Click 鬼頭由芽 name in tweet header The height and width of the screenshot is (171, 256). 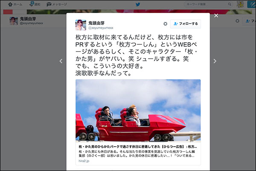pyautogui.click(x=96, y=23)
